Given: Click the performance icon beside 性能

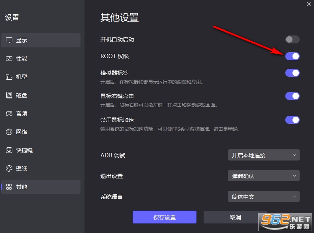Looking at the screenshot, I should (x=9, y=59).
